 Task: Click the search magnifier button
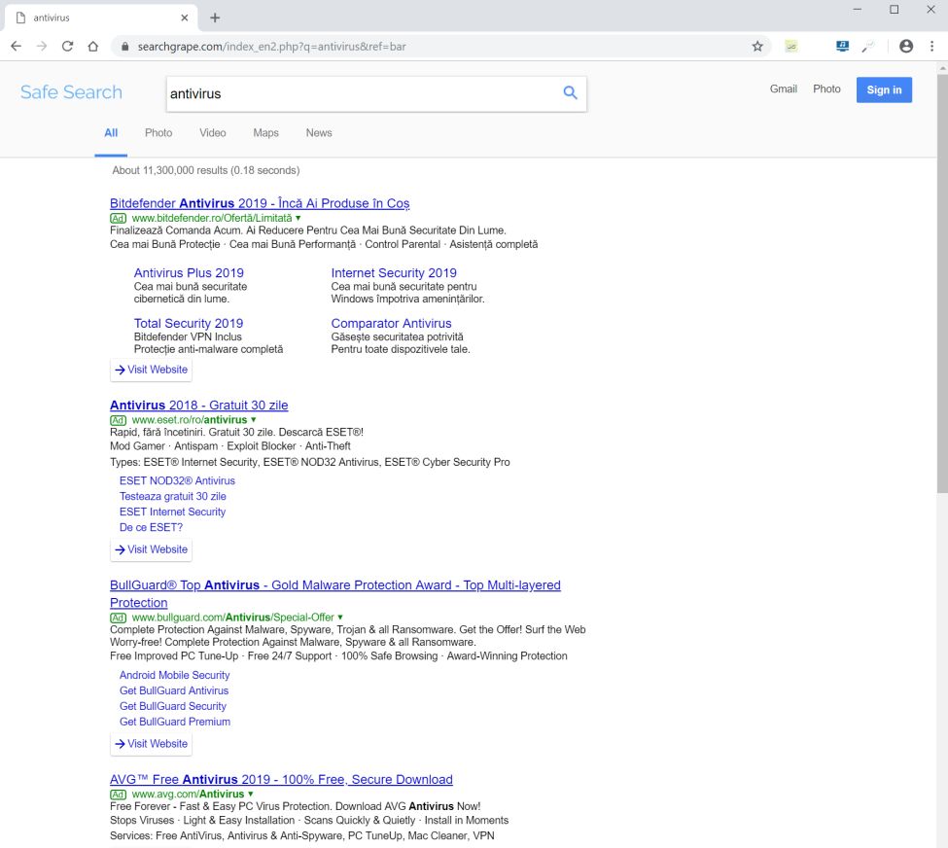tap(570, 92)
